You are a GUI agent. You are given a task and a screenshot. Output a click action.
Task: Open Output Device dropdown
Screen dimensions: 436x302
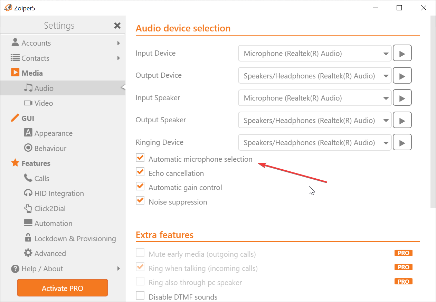pyautogui.click(x=315, y=76)
